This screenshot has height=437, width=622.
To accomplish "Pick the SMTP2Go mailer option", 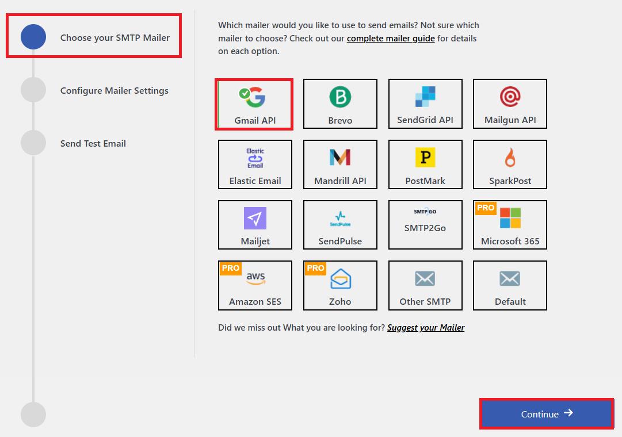I will pyautogui.click(x=425, y=224).
